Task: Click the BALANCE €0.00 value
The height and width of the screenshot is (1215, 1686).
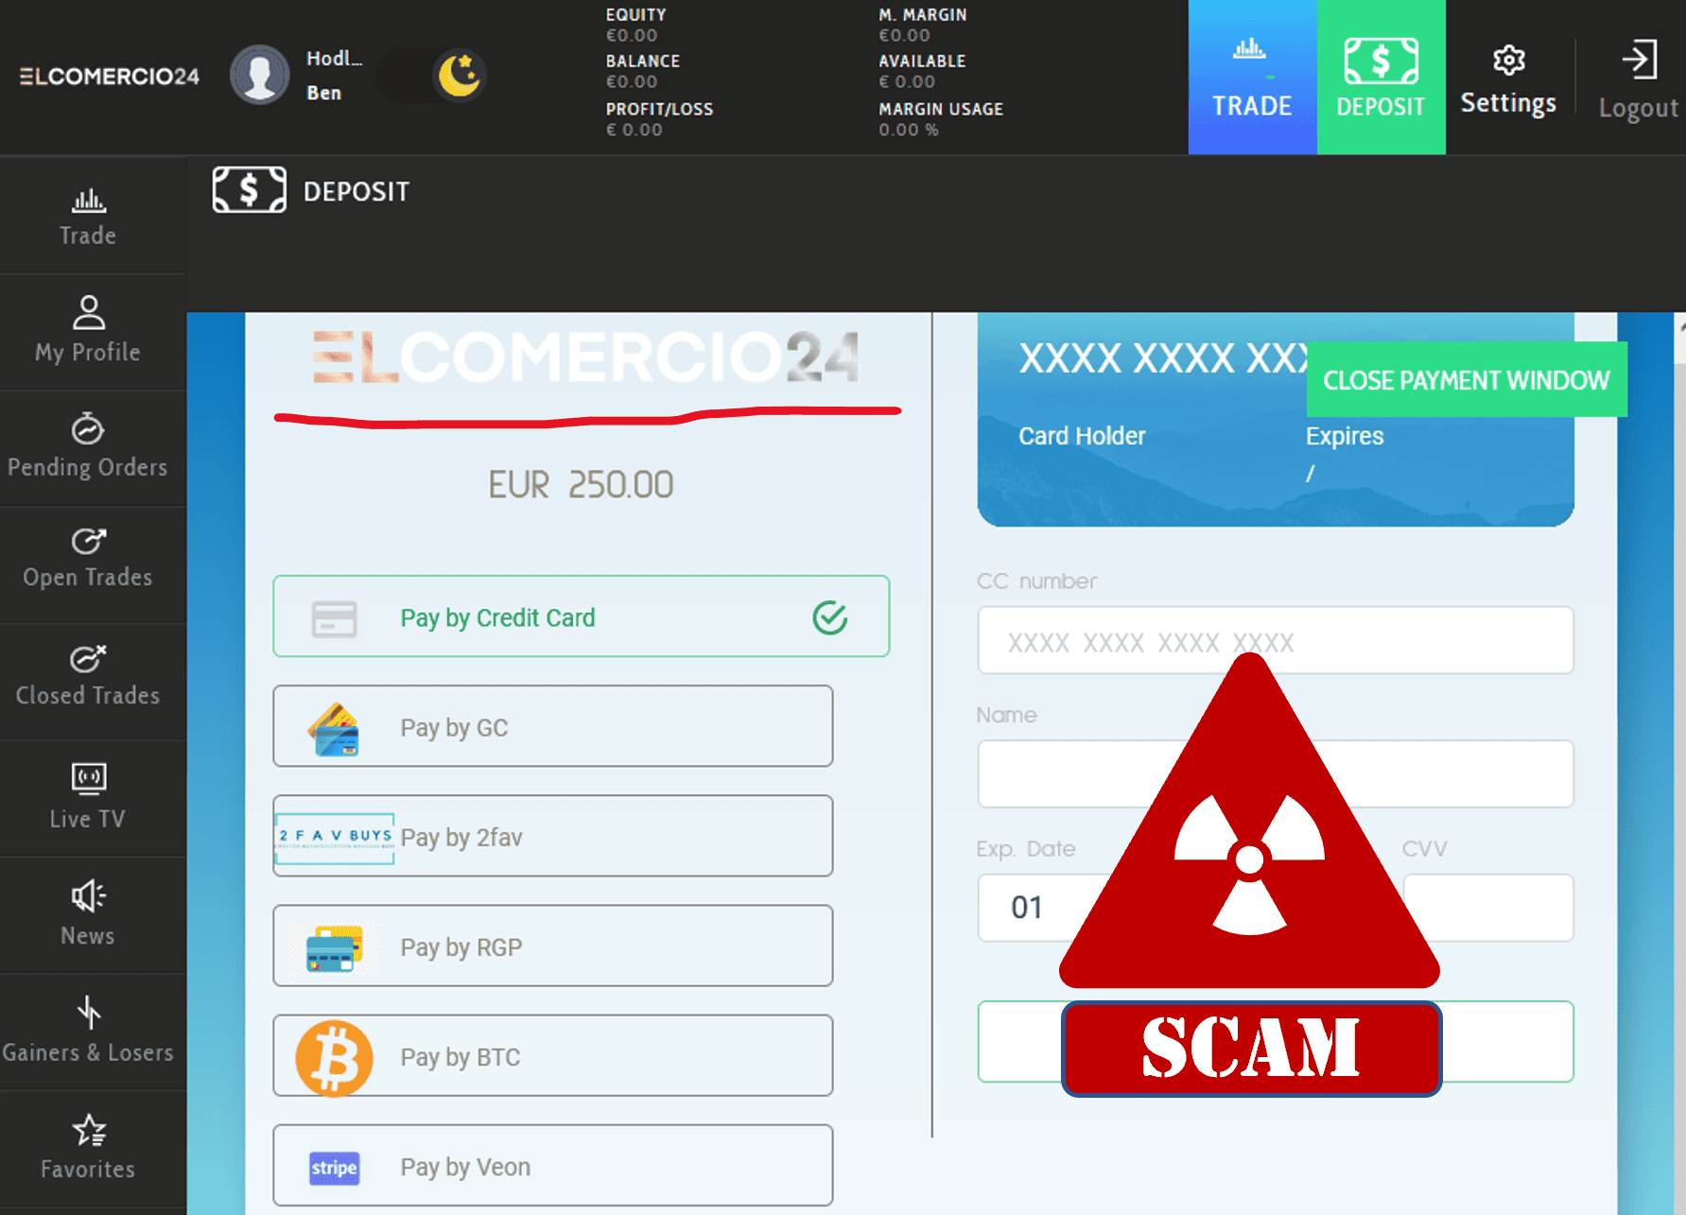Action: click(632, 82)
